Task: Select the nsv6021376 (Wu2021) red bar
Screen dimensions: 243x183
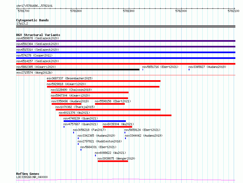Action: 115,115
